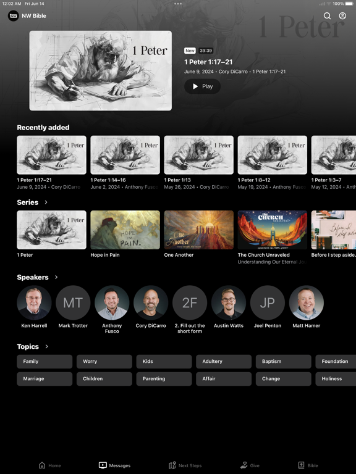Viewport: 356px width, 474px height.
Task: Open the Before I step aside series
Action: click(x=334, y=230)
